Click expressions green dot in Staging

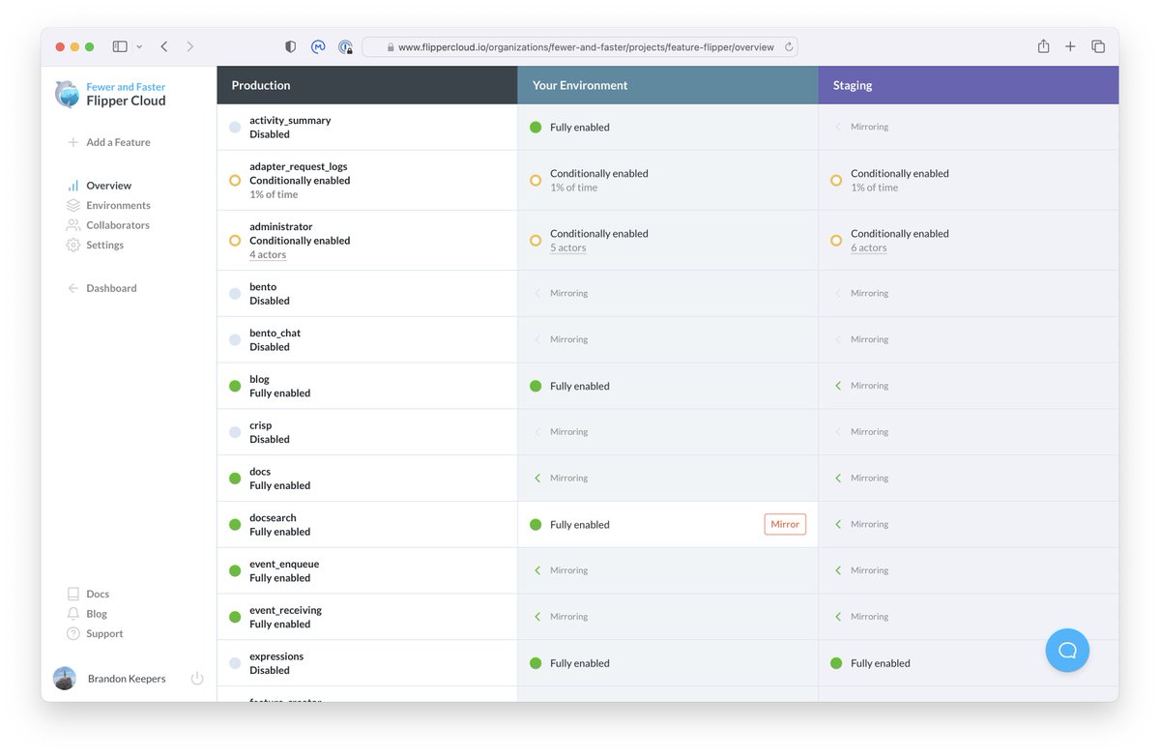(x=836, y=663)
